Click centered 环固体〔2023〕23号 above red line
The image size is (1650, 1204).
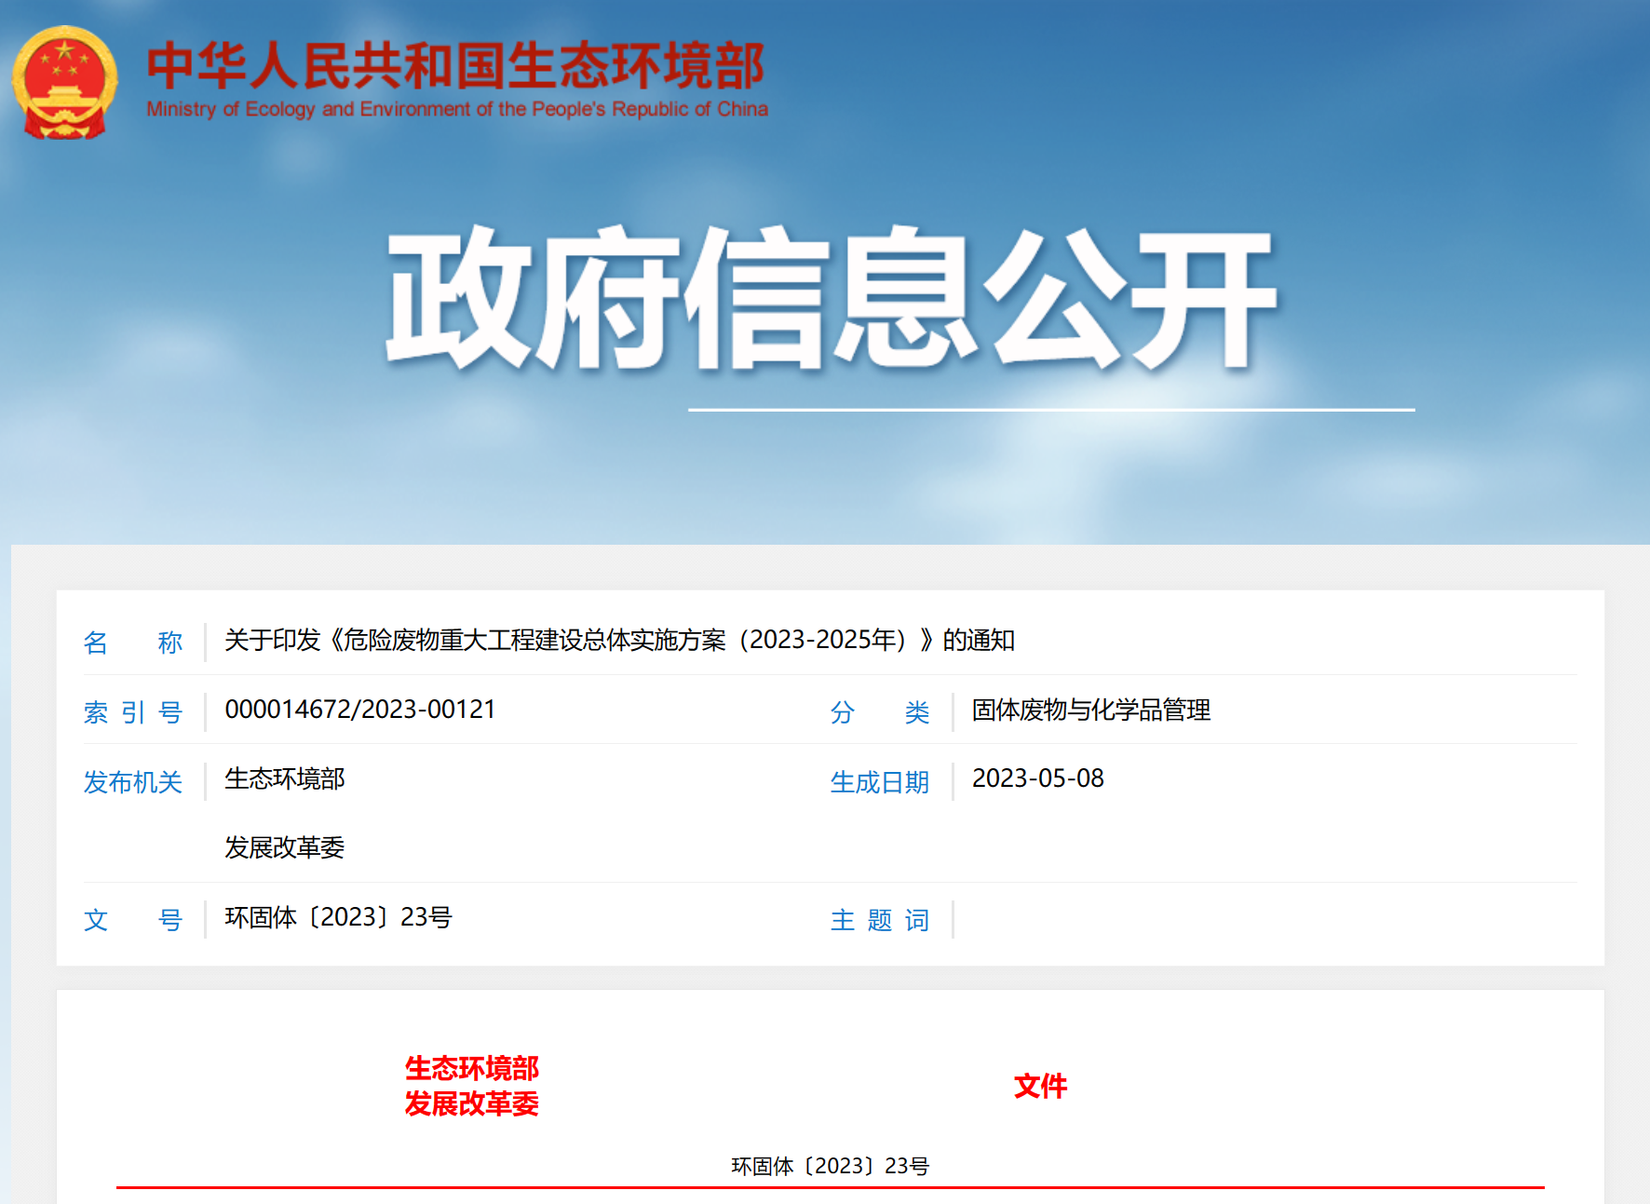coord(831,1166)
